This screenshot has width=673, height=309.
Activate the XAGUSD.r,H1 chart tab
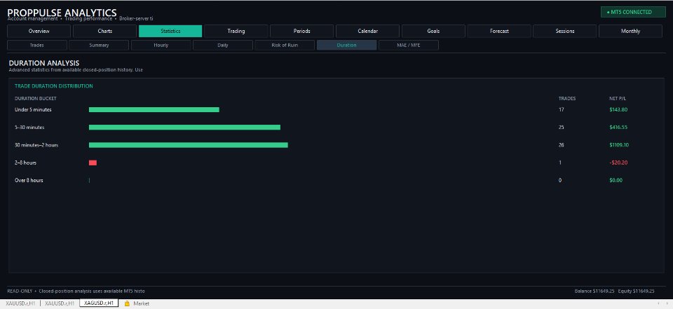[x=99, y=303]
